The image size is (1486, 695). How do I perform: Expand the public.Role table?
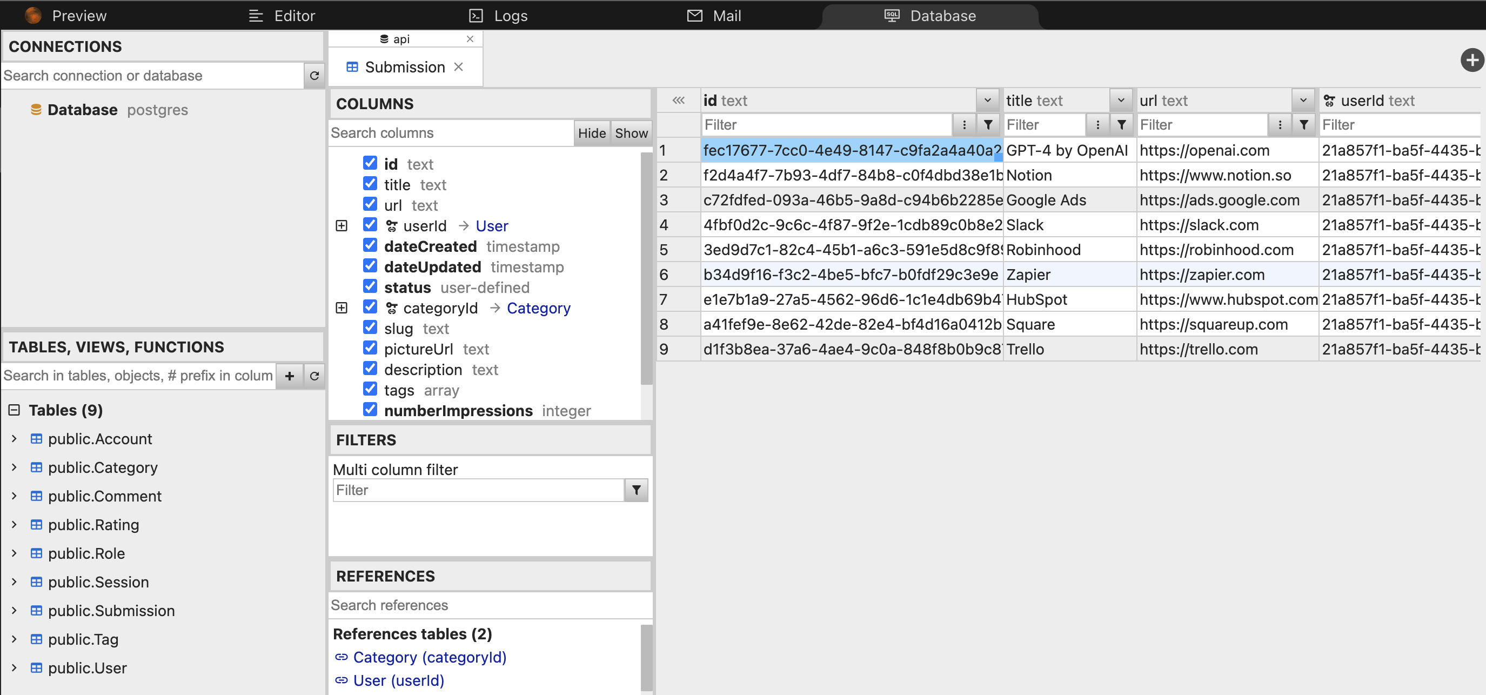click(x=15, y=552)
